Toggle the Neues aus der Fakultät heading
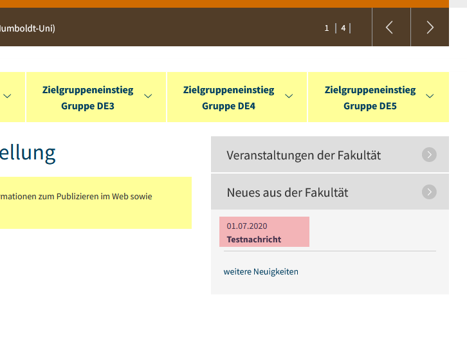The width and height of the screenshot is (467, 351). click(288, 192)
